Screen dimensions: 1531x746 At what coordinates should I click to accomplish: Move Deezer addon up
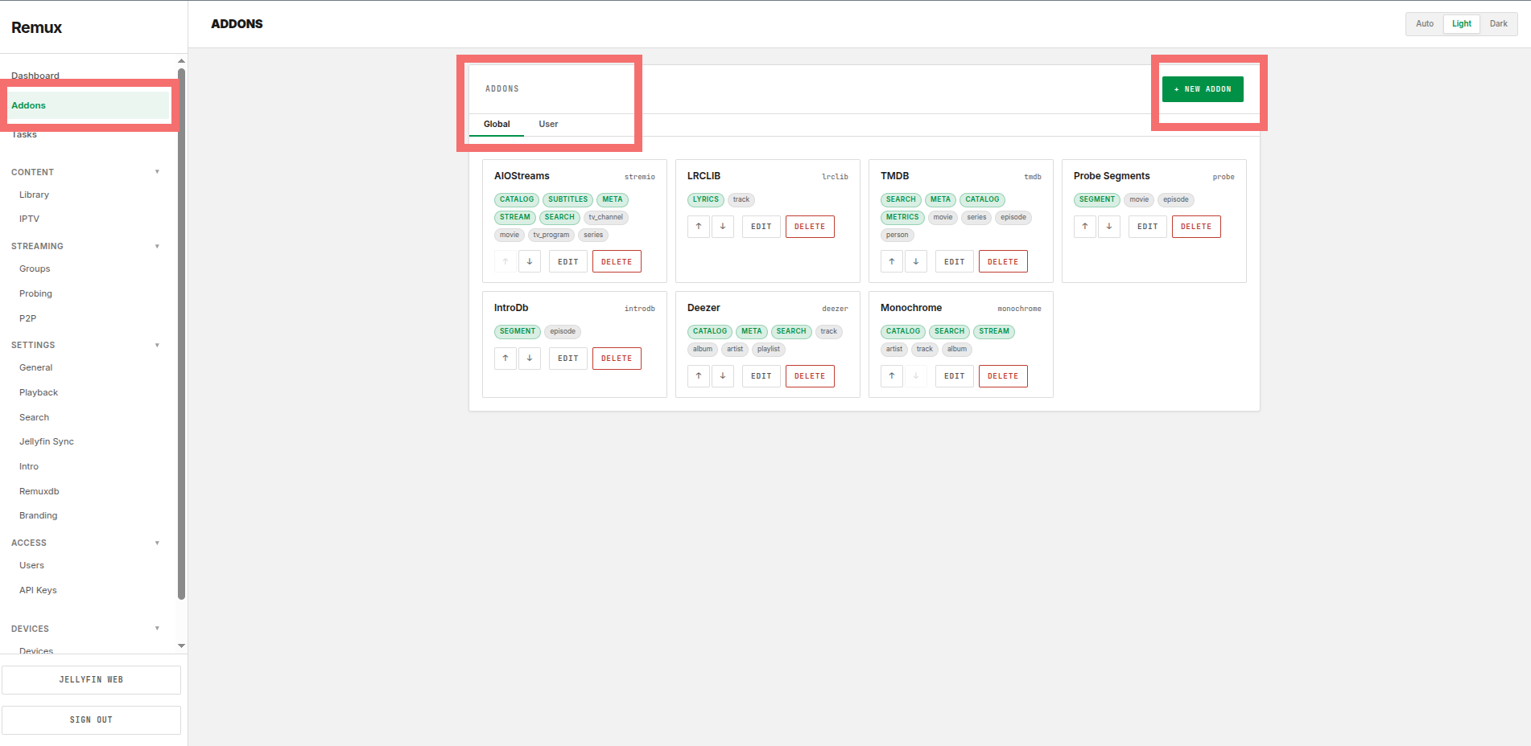click(x=699, y=375)
